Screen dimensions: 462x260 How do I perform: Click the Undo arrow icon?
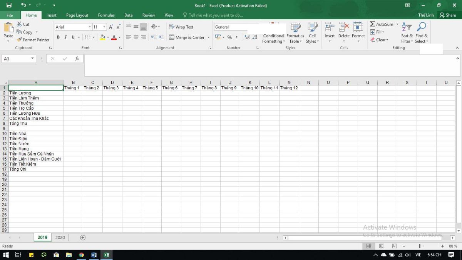click(x=23, y=5)
